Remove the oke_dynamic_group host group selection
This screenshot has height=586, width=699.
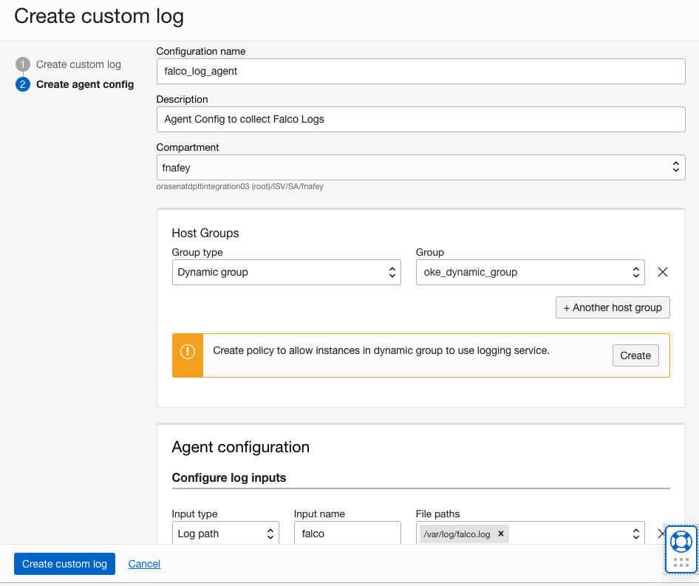[x=662, y=272]
